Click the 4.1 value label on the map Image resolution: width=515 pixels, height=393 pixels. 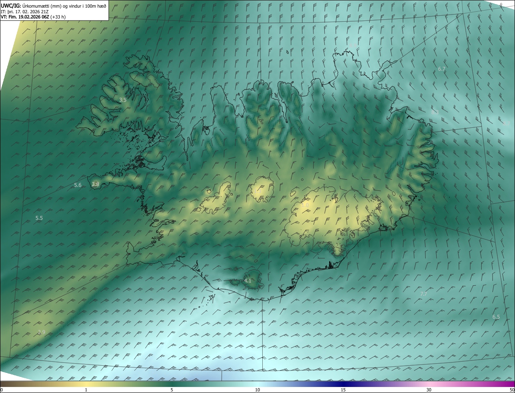click(x=248, y=280)
